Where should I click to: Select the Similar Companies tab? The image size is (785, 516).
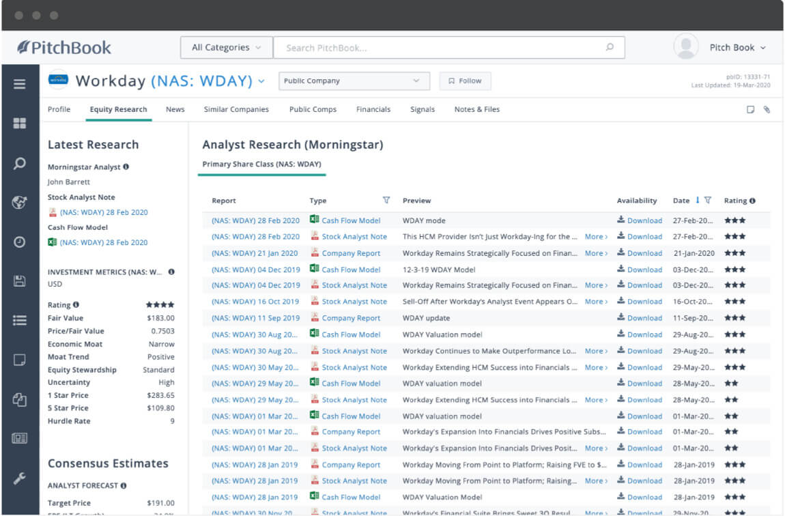(x=236, y=109)
